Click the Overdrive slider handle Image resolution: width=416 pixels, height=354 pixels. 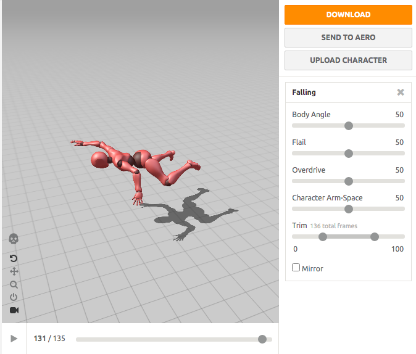click(349, 181)
